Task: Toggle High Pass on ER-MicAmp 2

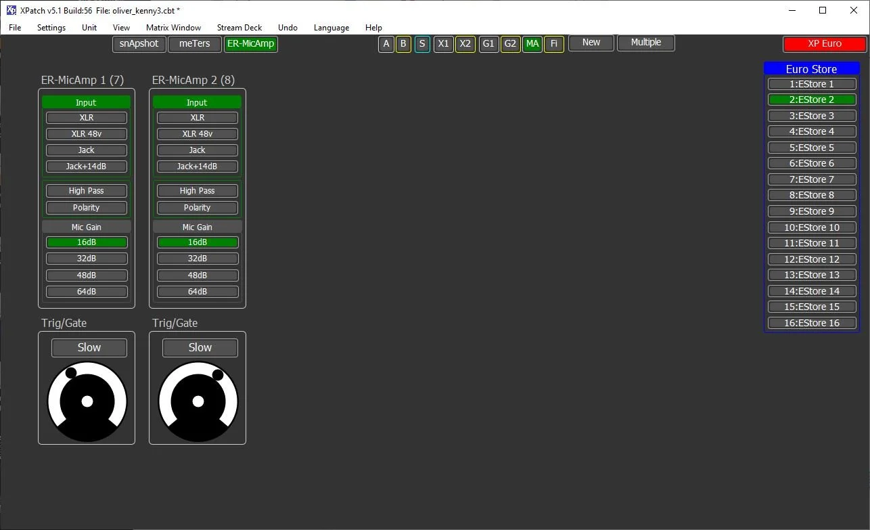Action: tap(198, 191)
